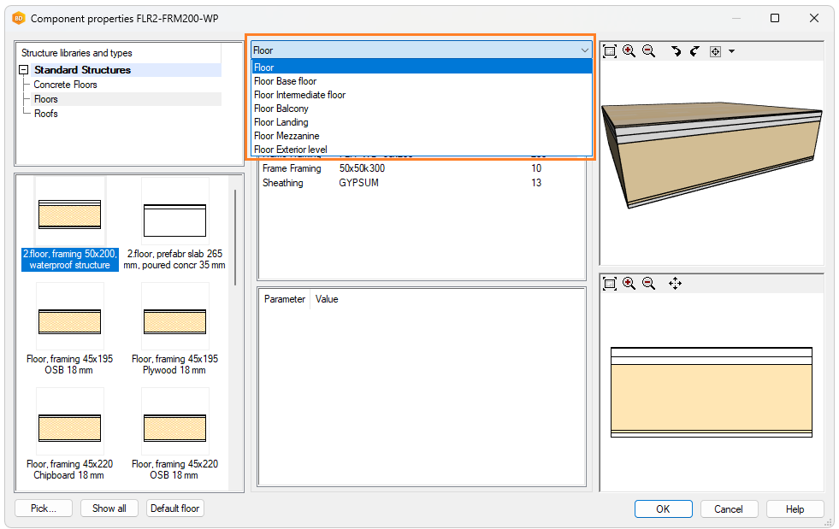
Task: Close the floor type combo box arrow
Action: click(x=583, y=50)
